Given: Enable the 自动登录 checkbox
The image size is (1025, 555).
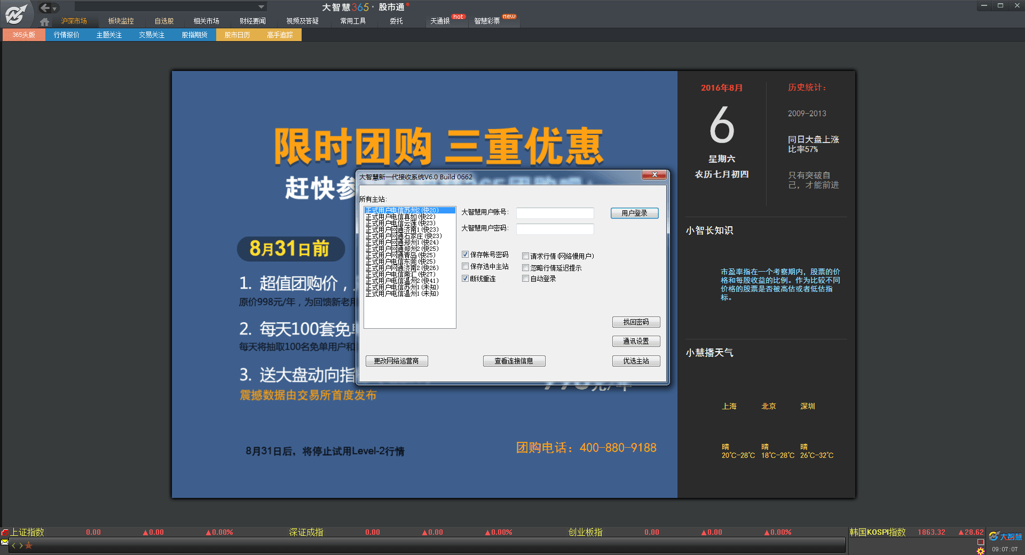Looking at the screenshot, I should click(526, 279).
